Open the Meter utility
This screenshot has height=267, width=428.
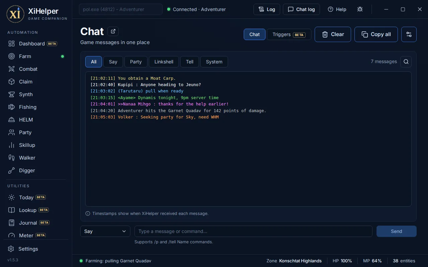point(36,235)
